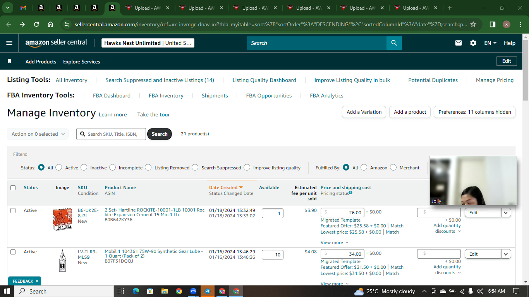Viewport: 529px width, 297px height.
Task: Navigate back in the browser
Action: tap(9, 24)
